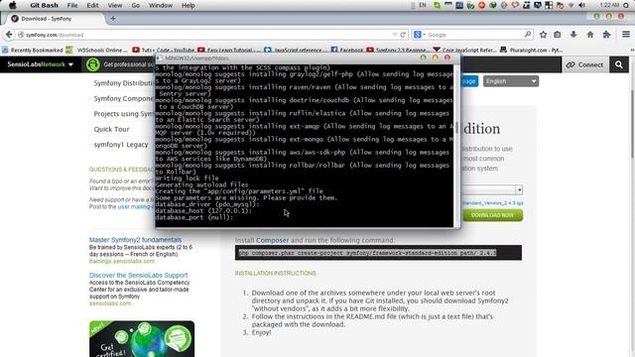Open the Pluralsight bookmark

(x=531, y=51)
